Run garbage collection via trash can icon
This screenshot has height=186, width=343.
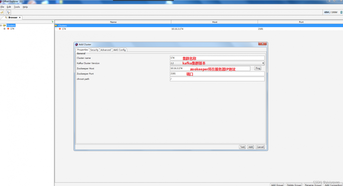pyautogui.click(x=341, y=12)
